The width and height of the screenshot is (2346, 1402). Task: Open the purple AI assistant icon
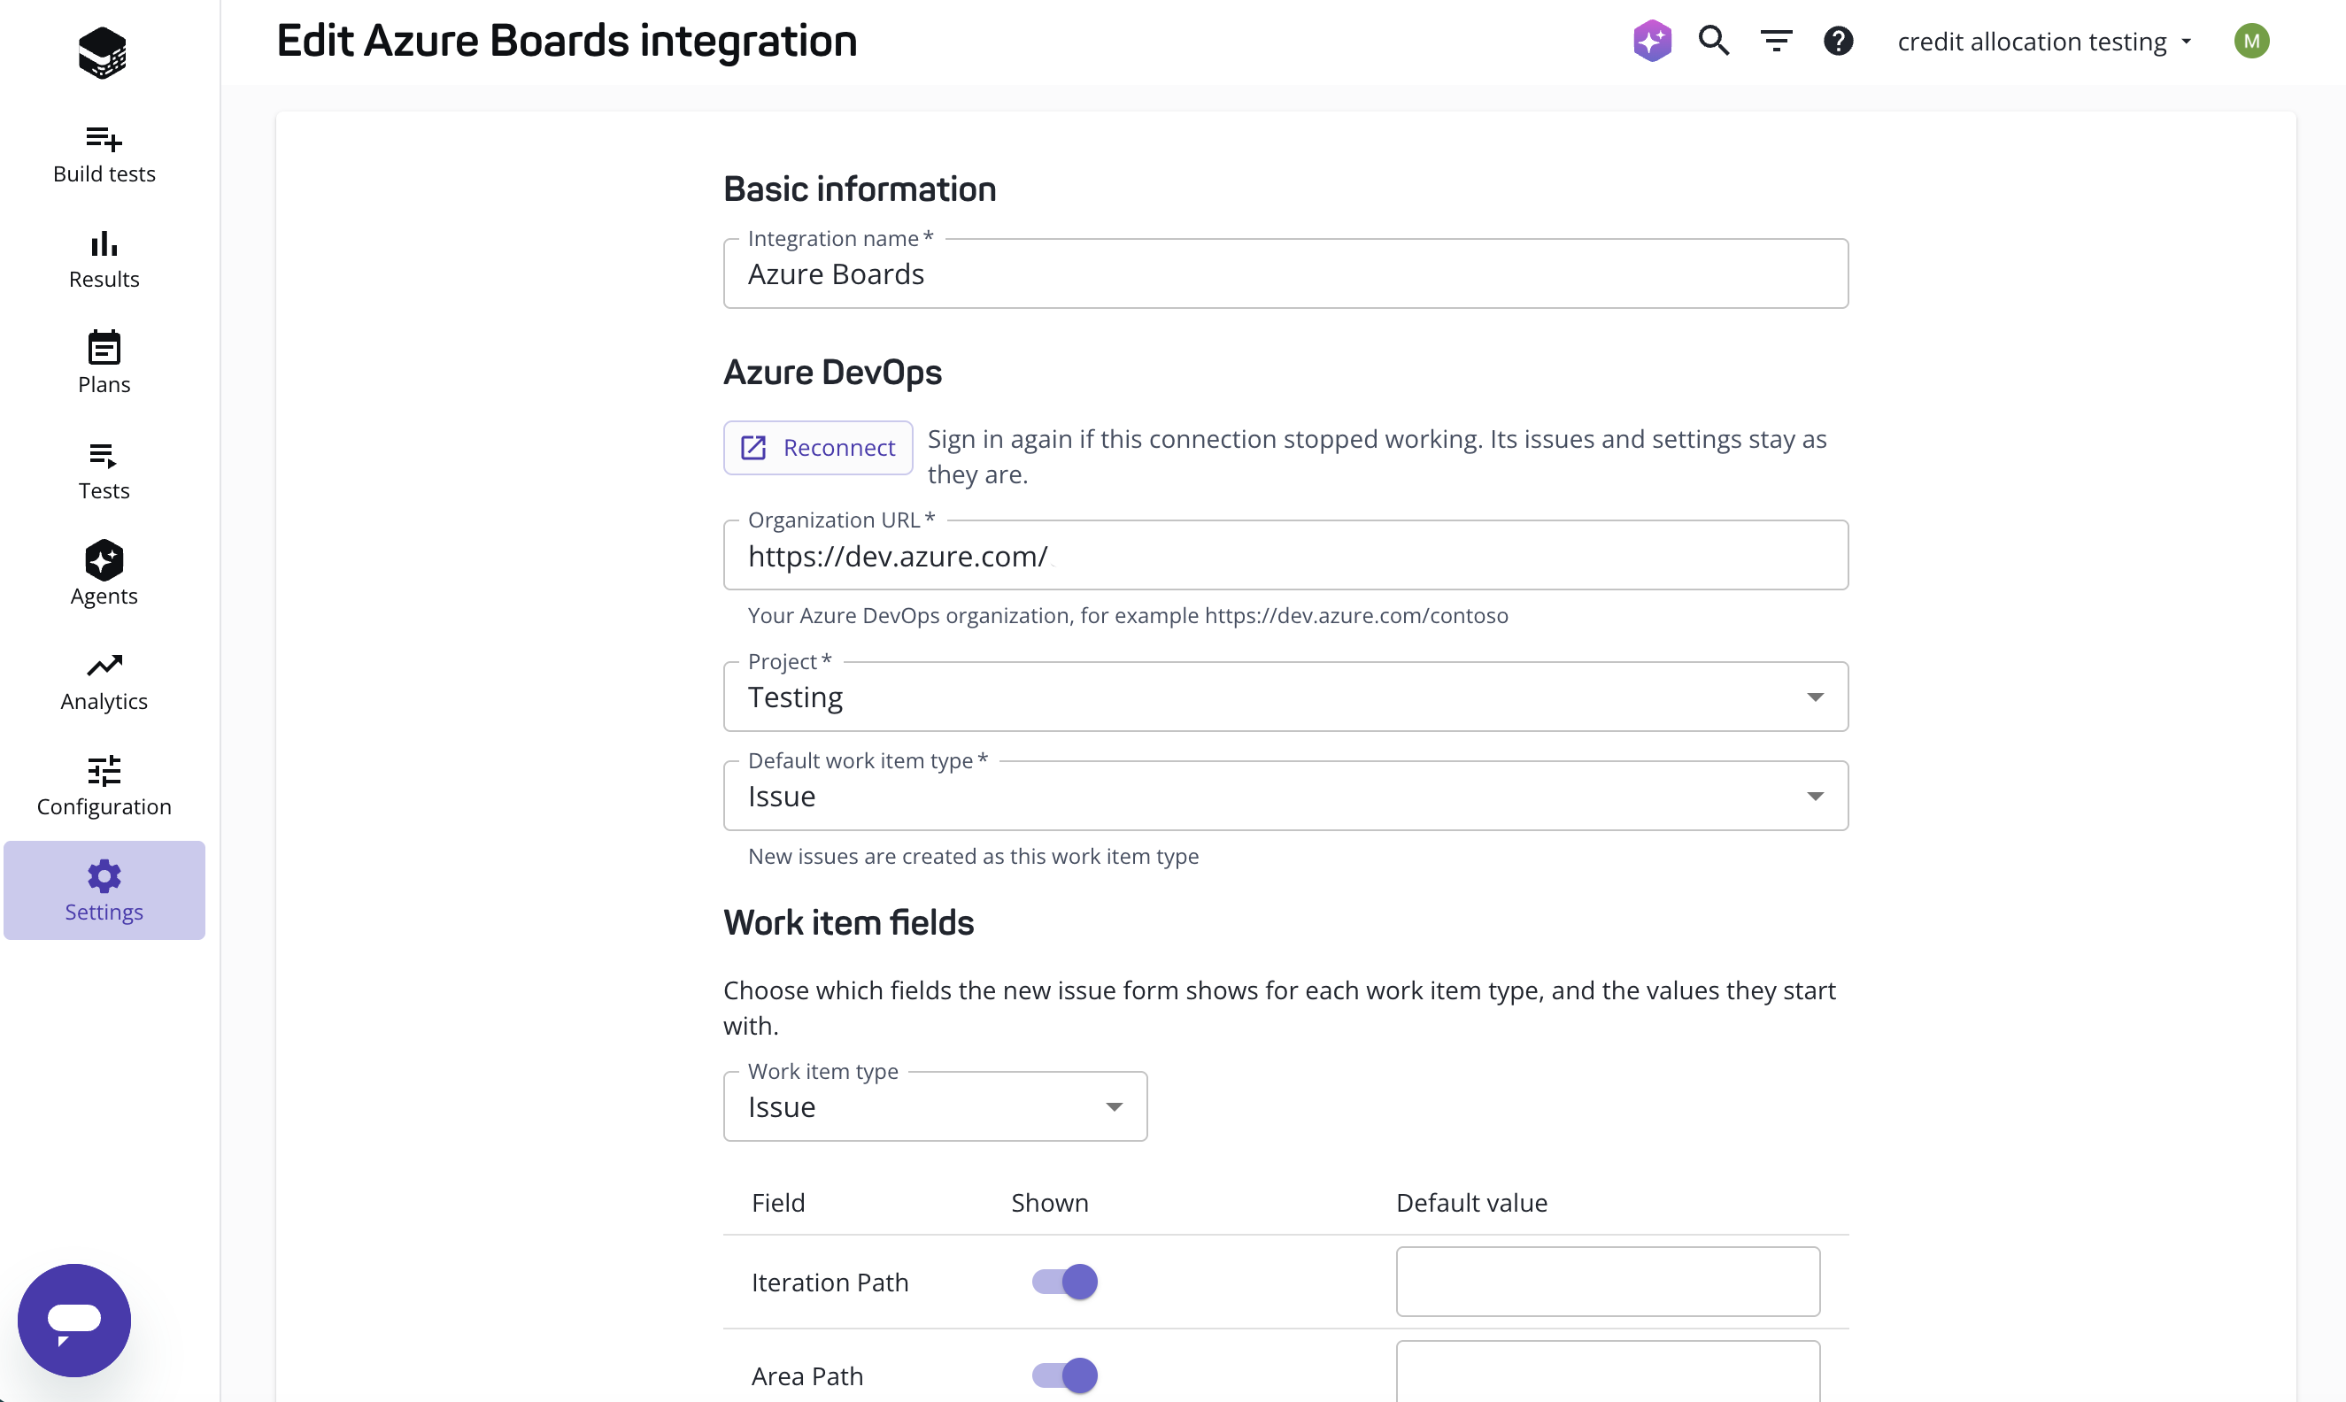1652,41
